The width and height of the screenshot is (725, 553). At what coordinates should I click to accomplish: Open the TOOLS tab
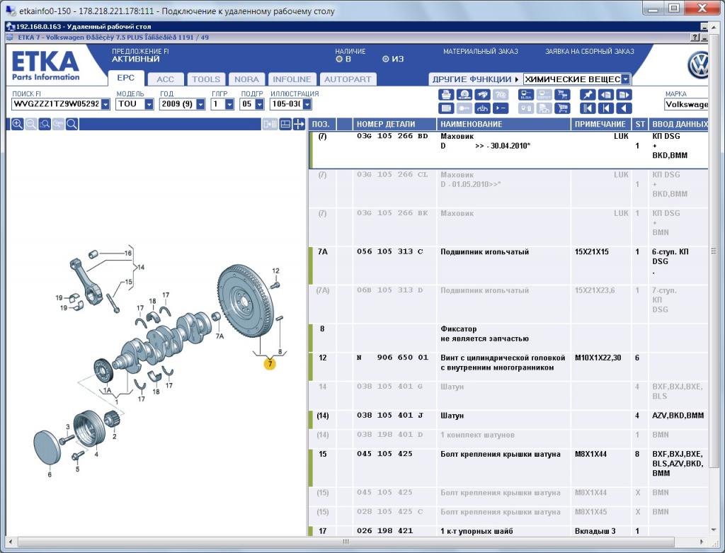(206, 79)
